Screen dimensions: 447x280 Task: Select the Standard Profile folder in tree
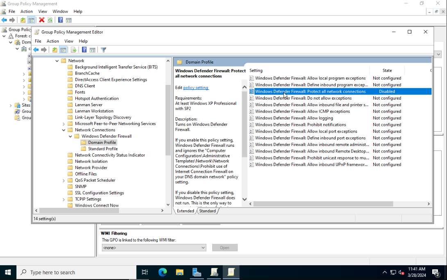(102, 149)
